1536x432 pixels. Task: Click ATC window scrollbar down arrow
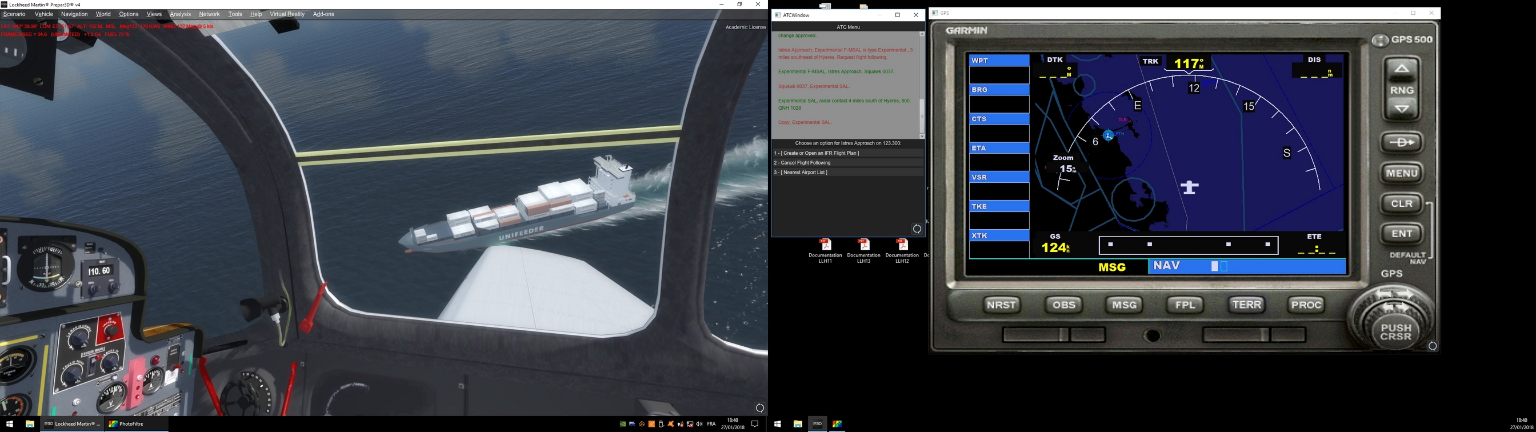click(x=922, y=137)
